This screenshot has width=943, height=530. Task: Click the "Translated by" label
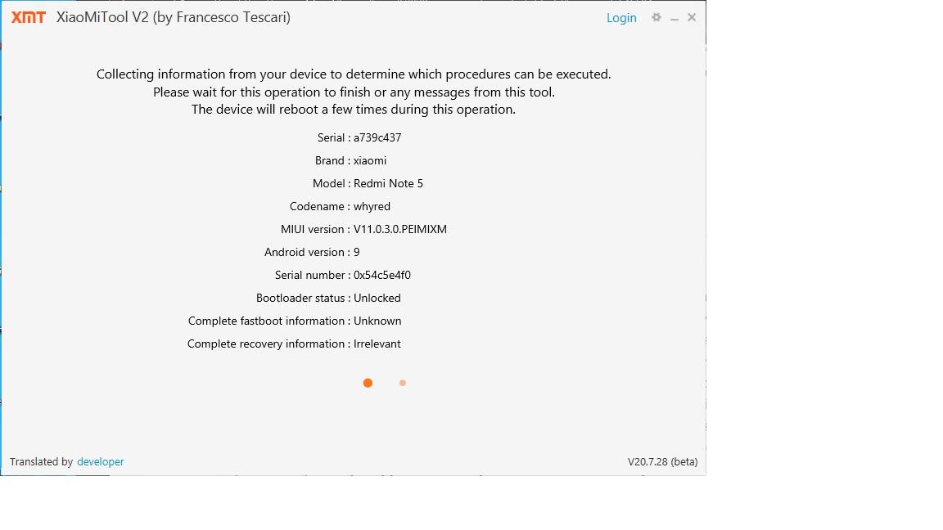tap(41, 461)
